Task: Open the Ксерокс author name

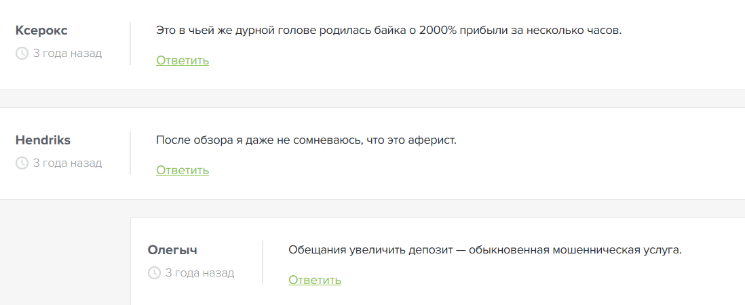Action: 41,30
